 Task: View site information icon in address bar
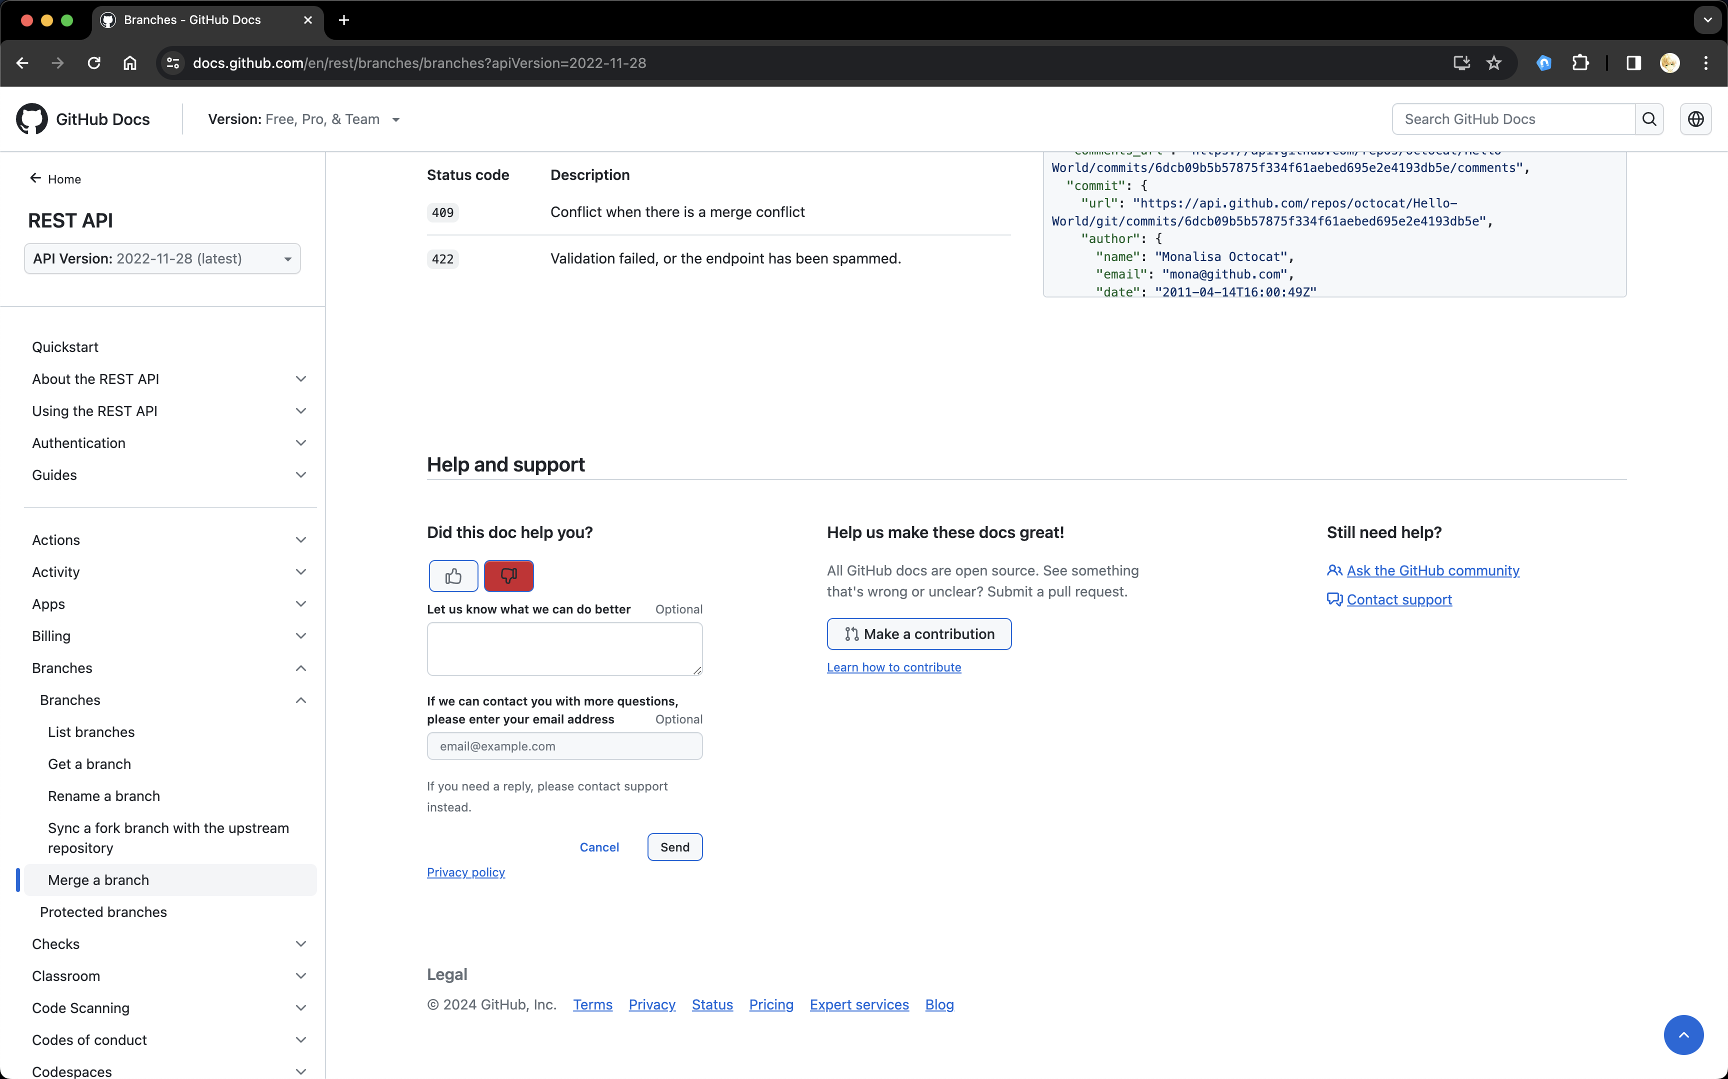click(172, 63)
